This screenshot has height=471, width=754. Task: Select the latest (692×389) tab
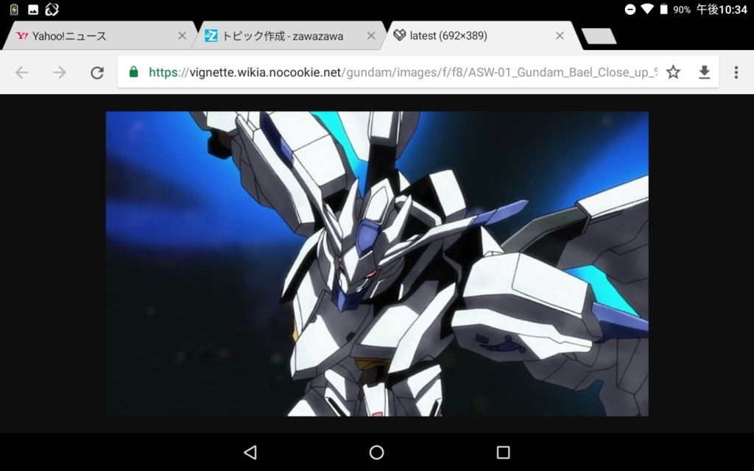[481, 35]
